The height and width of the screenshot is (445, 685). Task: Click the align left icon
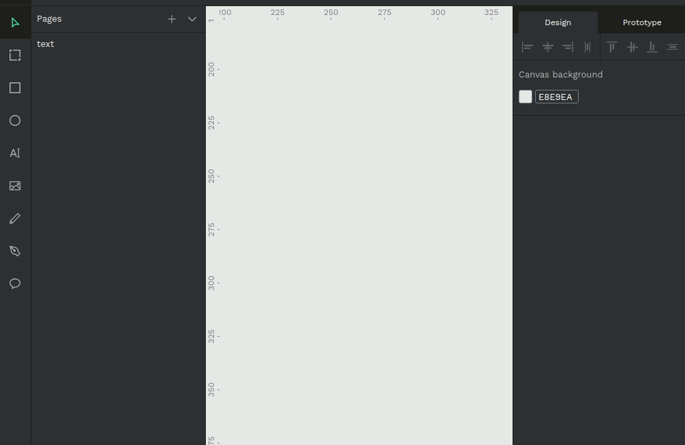pos(528,47)
